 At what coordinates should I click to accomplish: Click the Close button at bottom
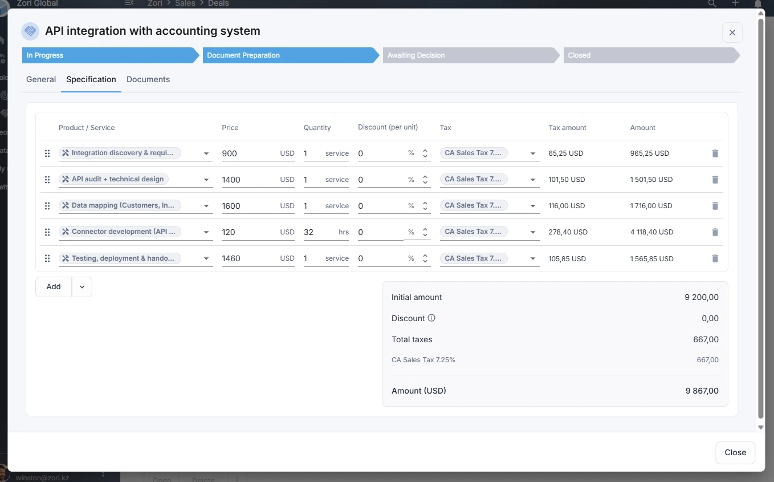pos(735,452)
